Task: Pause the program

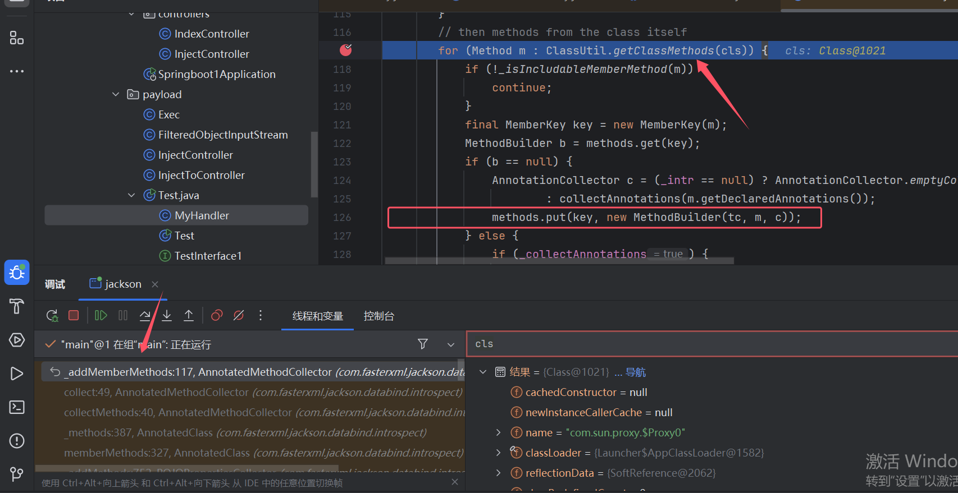Action: (x=123, y=315)
